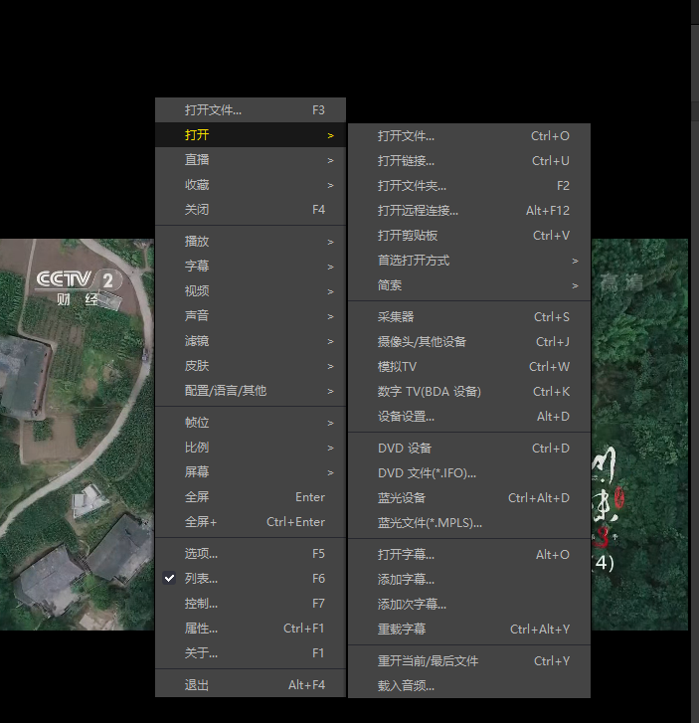
Task: Open 控制... F7 panel entry
Action: click(251, 604)
